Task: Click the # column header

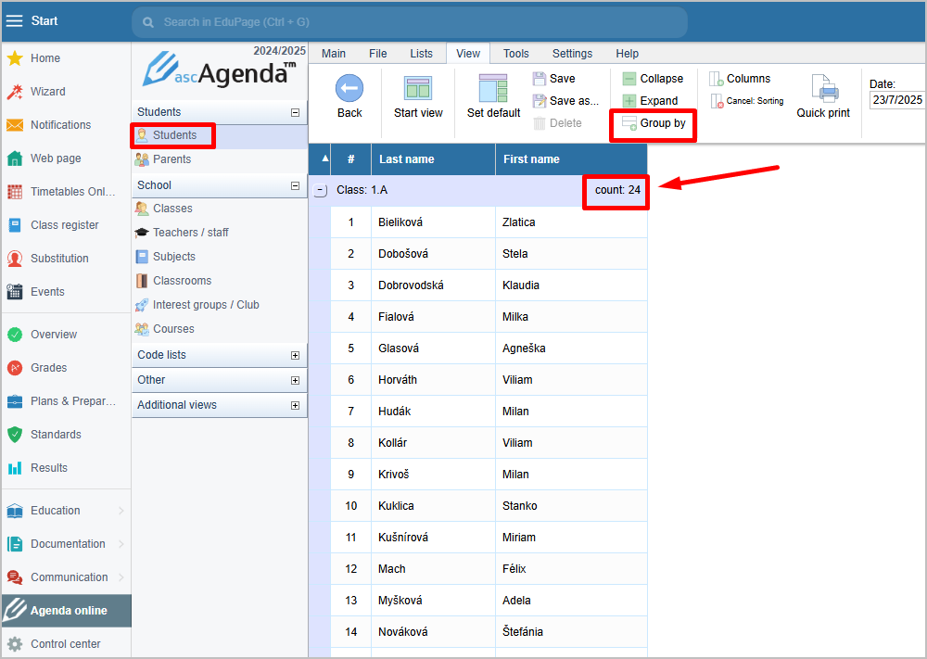Action: point(350,159)
